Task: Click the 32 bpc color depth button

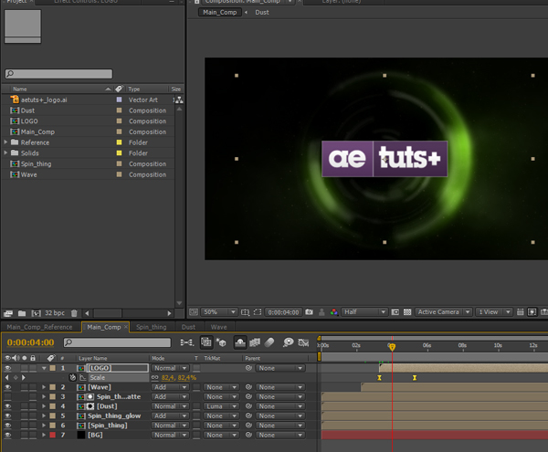Action: 55,313
